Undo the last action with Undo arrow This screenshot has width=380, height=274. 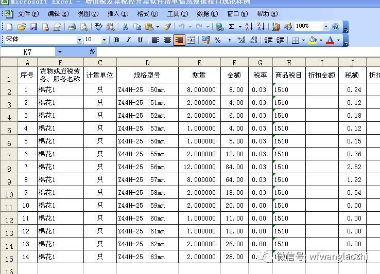click(182, 27)
